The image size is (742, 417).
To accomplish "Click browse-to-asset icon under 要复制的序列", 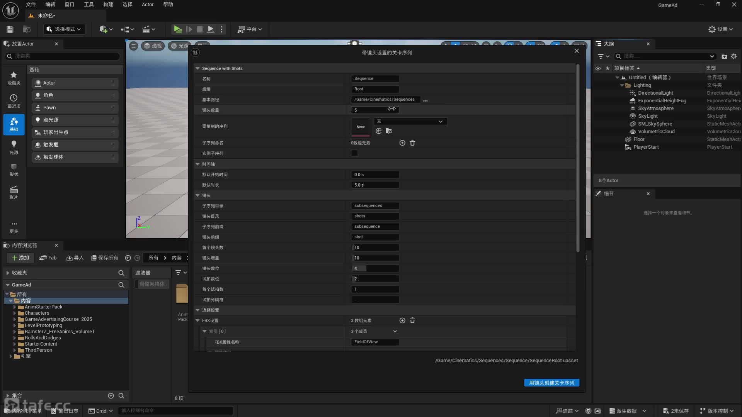I will coord(389,131).
